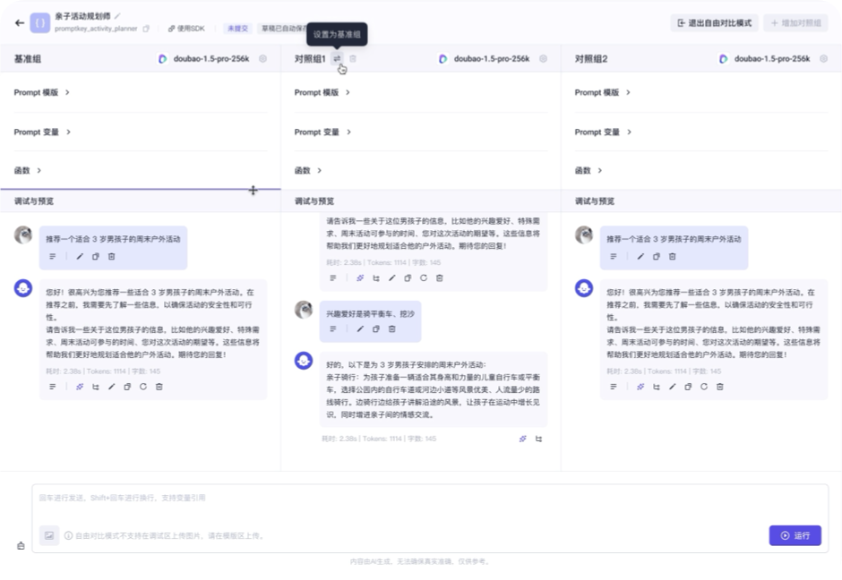Click the 增加对照组 button
Screen dimensions: 842x580
click(795, 23)
